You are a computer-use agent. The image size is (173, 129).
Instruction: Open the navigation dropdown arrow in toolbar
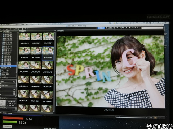pyautogui.click(x=3, y=29)
